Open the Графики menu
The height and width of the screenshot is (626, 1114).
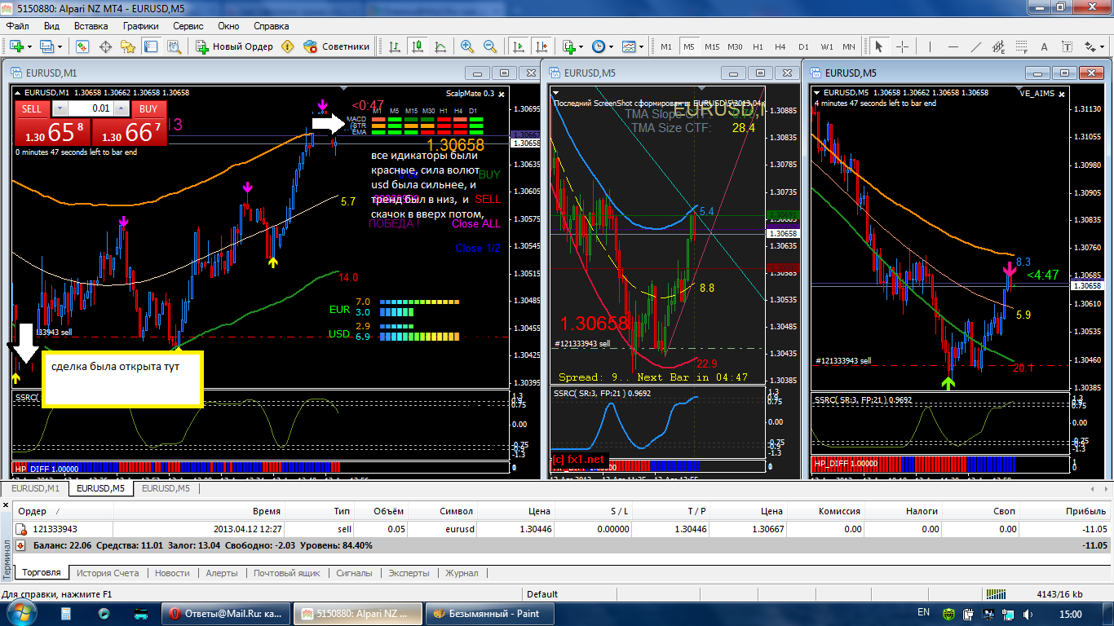[141, 26]
